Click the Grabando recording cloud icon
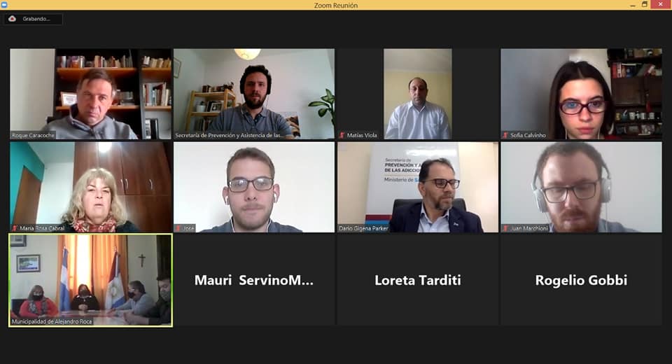 click(x=12, y=19)
